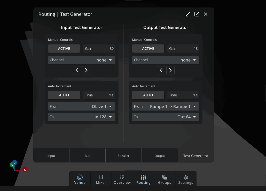Open the Input Test Generator Channel dropdown
The width and height of the screenshot is (266, 191).
pos(82,60)
